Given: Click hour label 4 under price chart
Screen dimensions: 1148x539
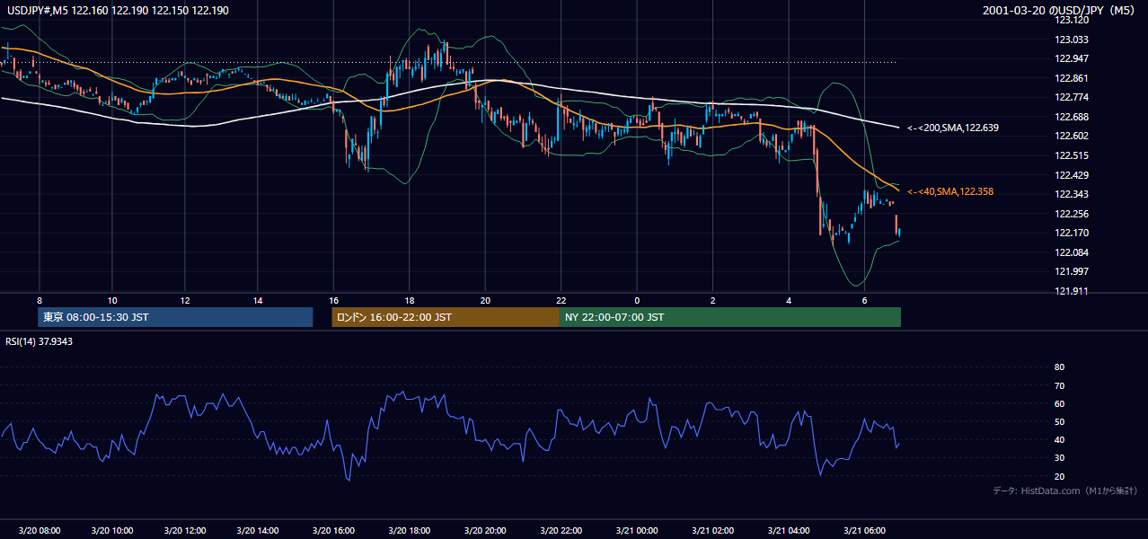Looking at the screenshot, I should click(788, 300).
